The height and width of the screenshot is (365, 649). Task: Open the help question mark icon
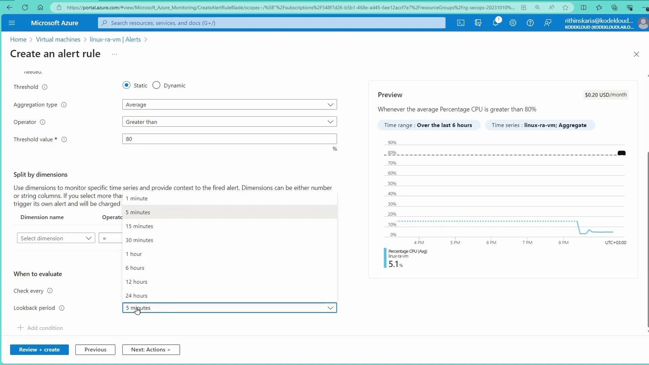click(530, 23)
